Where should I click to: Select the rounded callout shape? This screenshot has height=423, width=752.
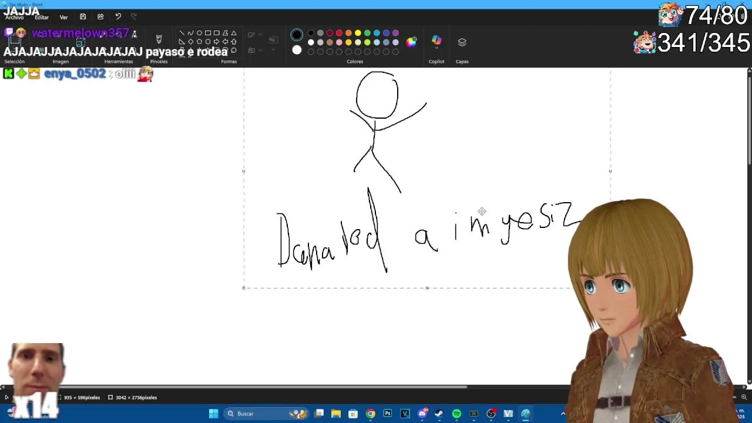point(234,51)
